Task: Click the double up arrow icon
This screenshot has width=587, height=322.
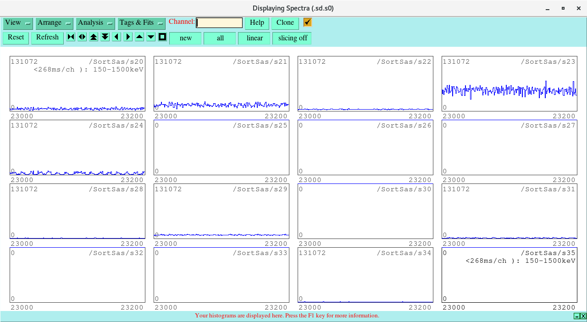Action: pyautogui.click(x=94, y=37)
